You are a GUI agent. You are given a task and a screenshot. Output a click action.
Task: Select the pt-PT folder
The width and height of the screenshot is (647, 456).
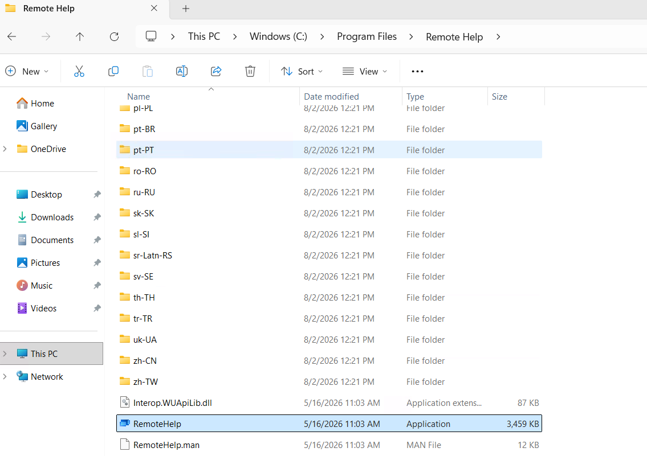pyautogui.click(x=329, y=150)
